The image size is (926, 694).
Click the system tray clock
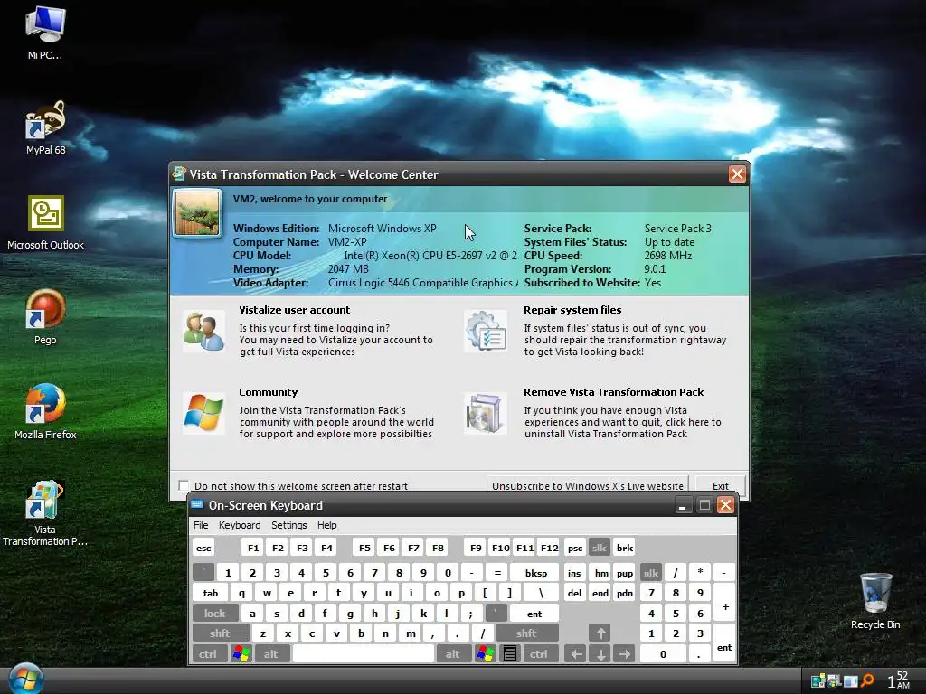[x=898, y=680]
